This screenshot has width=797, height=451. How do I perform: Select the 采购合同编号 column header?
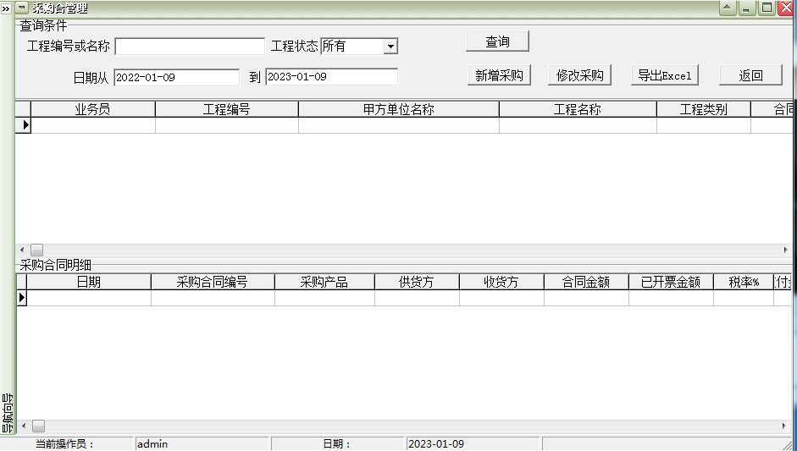213,282
